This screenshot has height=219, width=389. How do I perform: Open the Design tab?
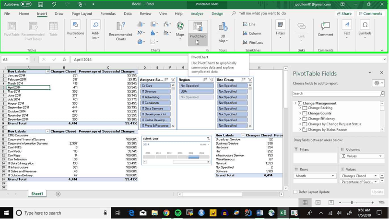pyautogui.click(x=217, y=13)
